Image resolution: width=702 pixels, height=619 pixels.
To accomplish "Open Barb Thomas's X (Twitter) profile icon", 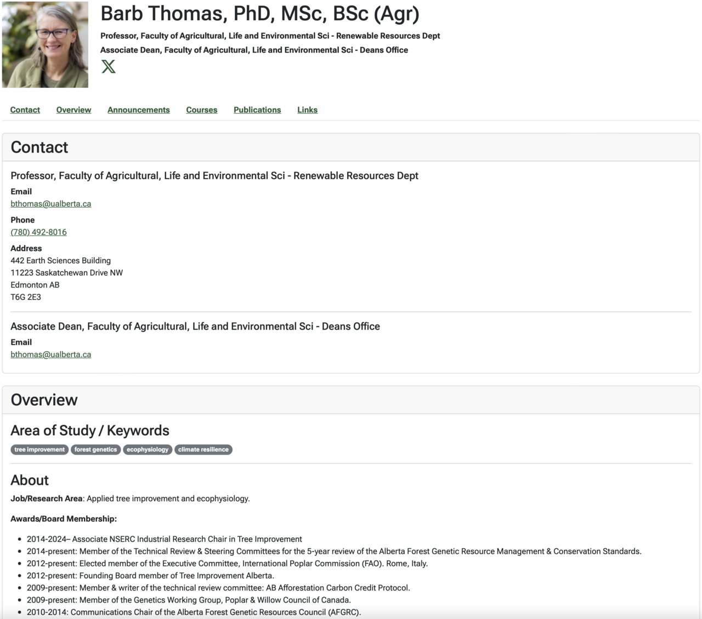I will tap(109, 66).
